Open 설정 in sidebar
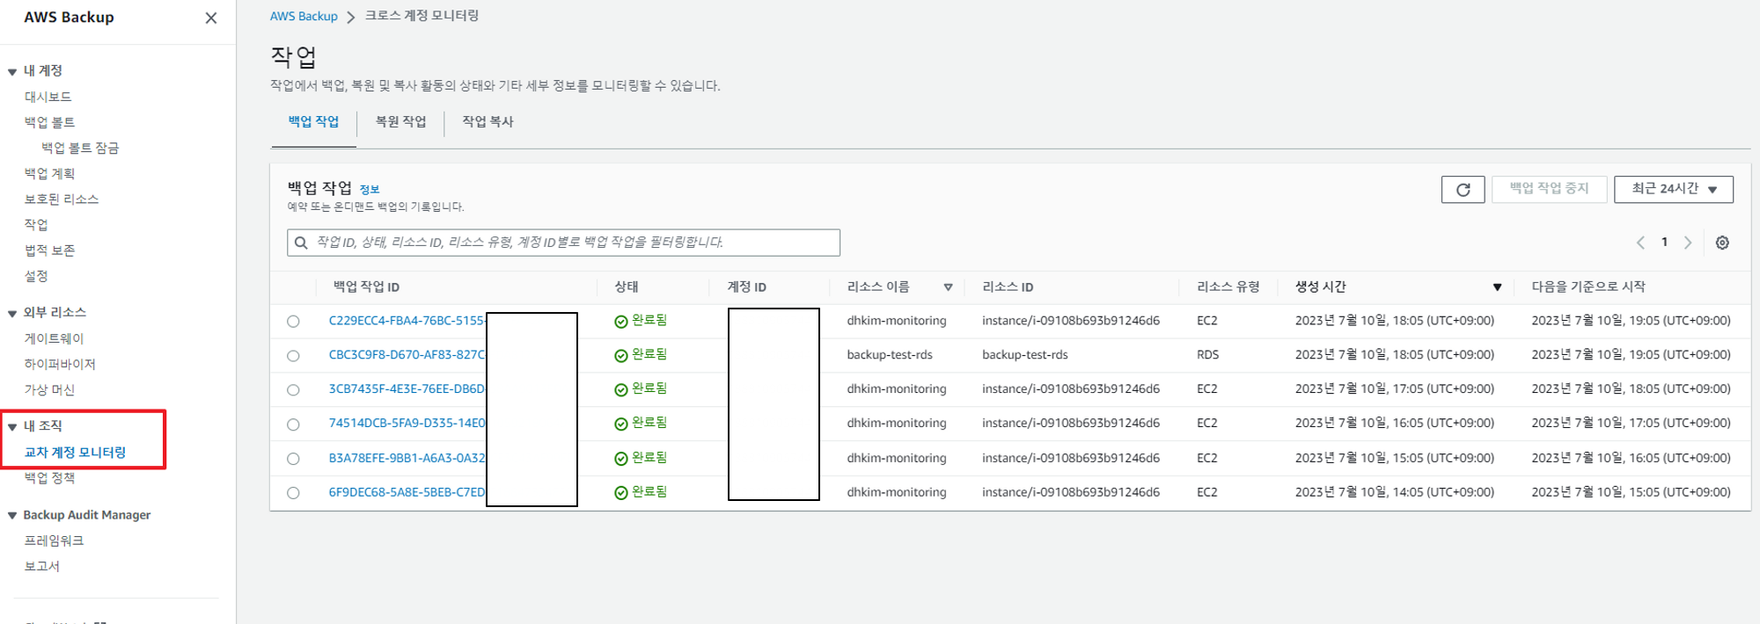Viewport: 1760px width, 624px height. point(36,275)
